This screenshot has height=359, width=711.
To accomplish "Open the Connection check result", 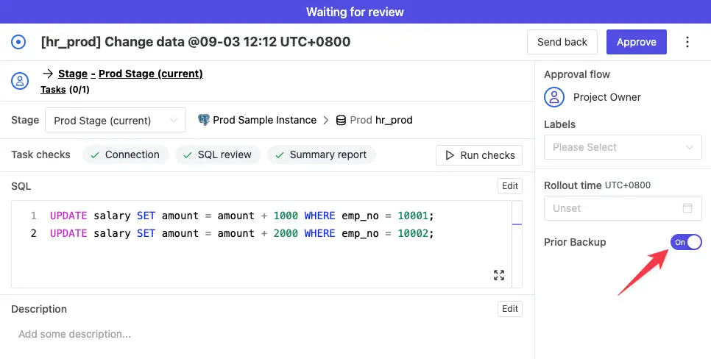I will tap(126, 154).
